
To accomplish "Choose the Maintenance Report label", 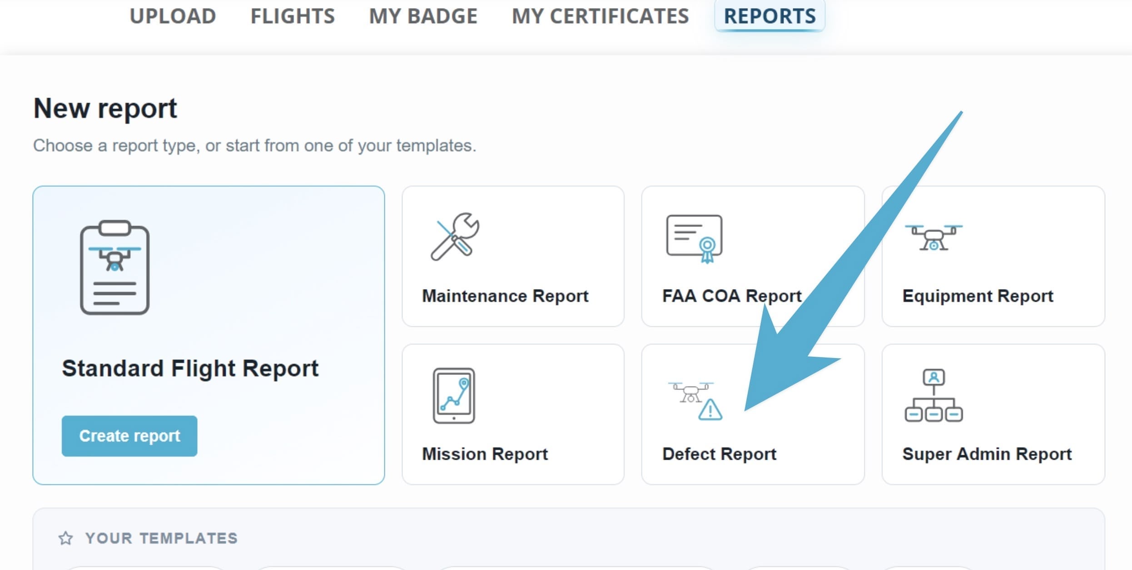I will coord(505,296).
